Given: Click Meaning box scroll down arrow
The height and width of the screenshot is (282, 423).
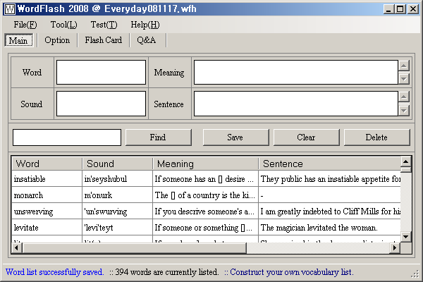Looking at the screenshot, I should pos(404,79).
